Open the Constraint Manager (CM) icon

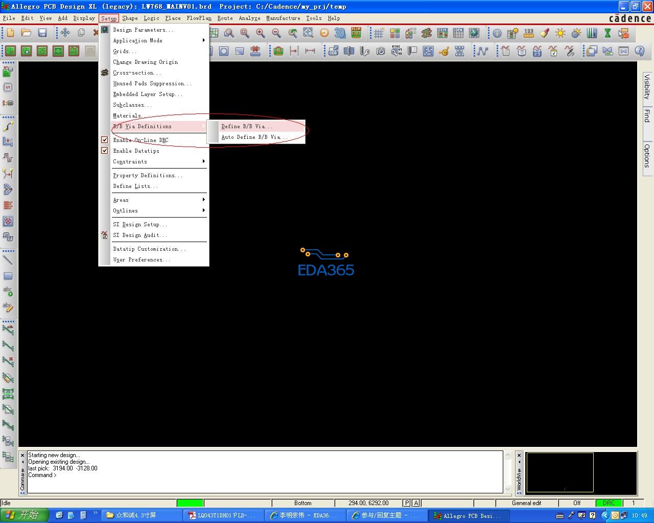(442, 33)
